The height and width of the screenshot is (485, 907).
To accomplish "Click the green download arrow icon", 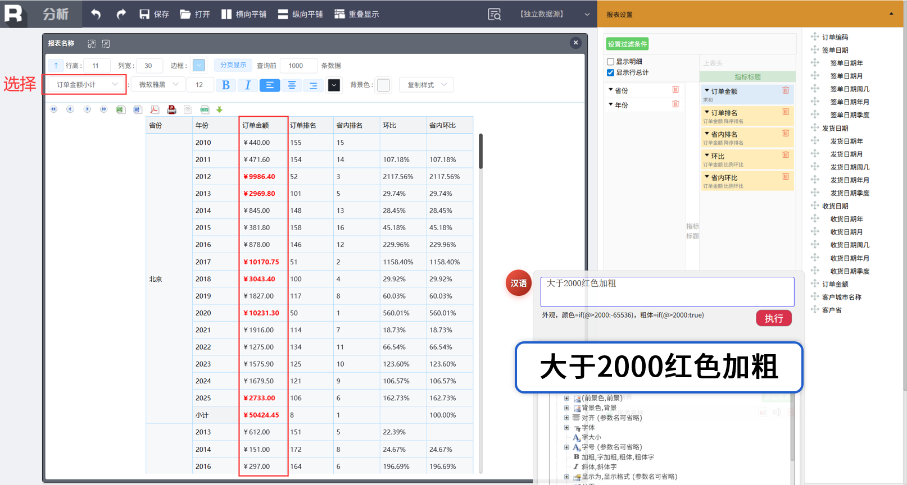I will point(220,109).
